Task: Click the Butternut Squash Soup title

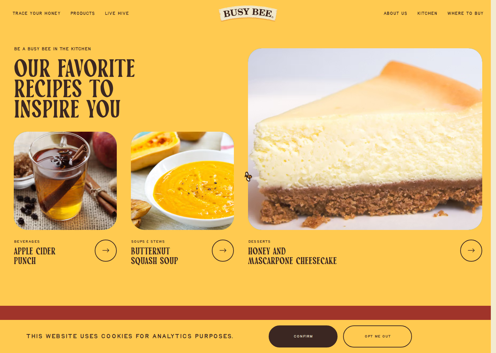Action: [x=154, y=256]
